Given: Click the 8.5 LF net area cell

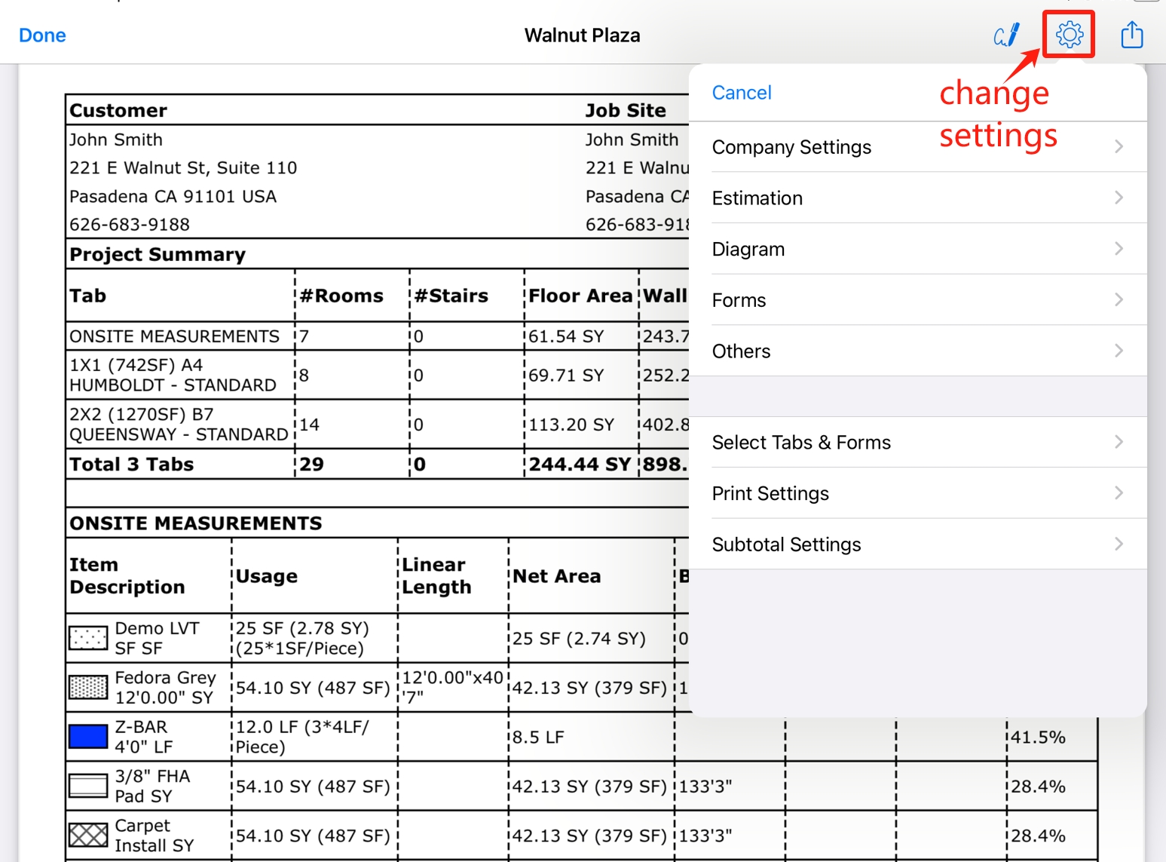Looking at the screenshot, I should tap(538, 737).
